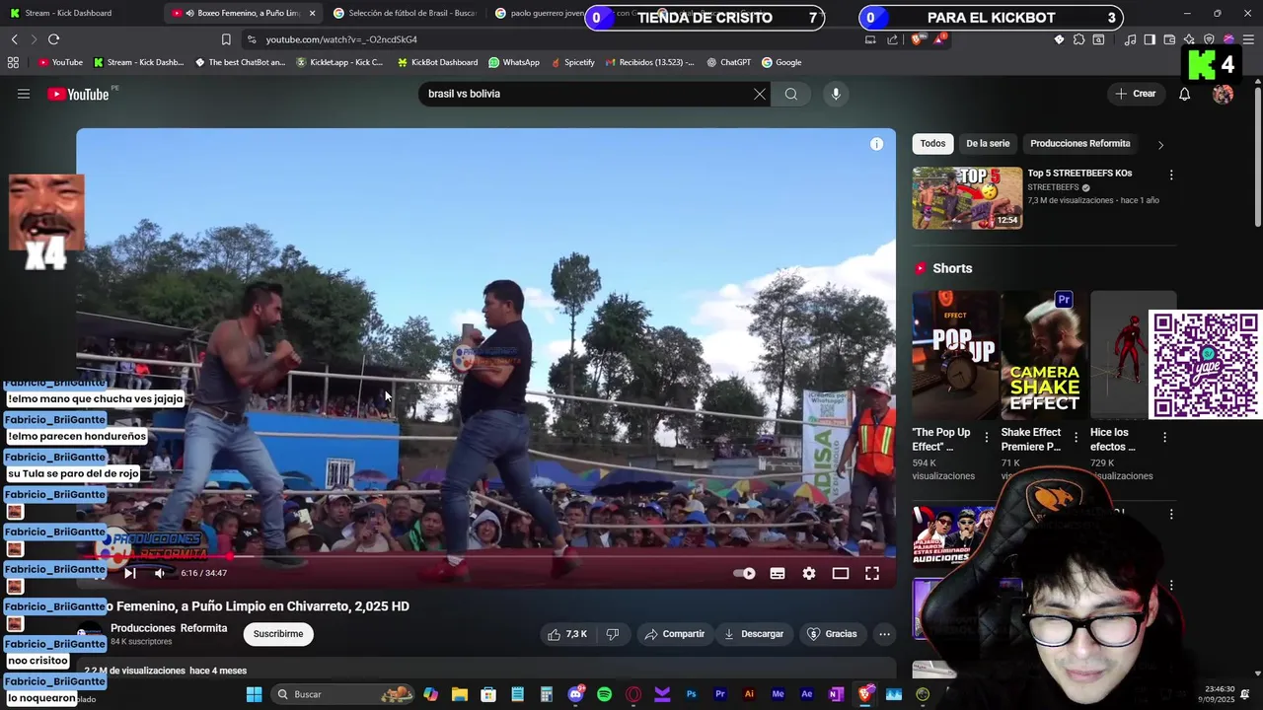The height and width of the screenshot is (710, 1263).
Task: Bookmark page with address bar icon
Action: pyautogui.click(x=226, y=39)
